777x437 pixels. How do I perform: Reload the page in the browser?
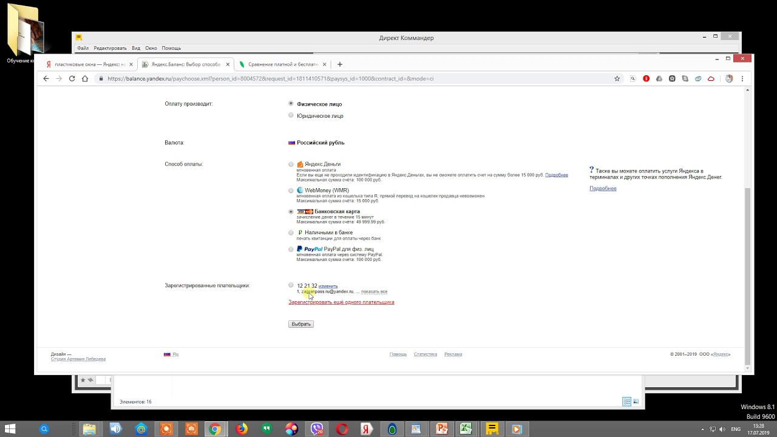(72, 79)
